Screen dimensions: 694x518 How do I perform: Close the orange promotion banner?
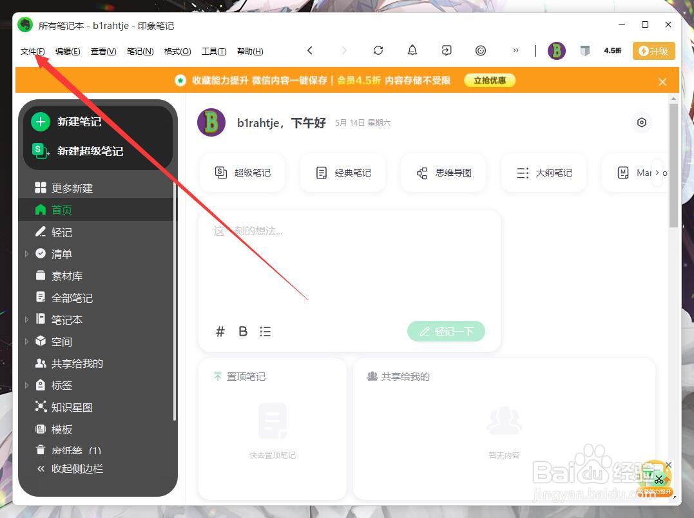click(x=662, y=82)
